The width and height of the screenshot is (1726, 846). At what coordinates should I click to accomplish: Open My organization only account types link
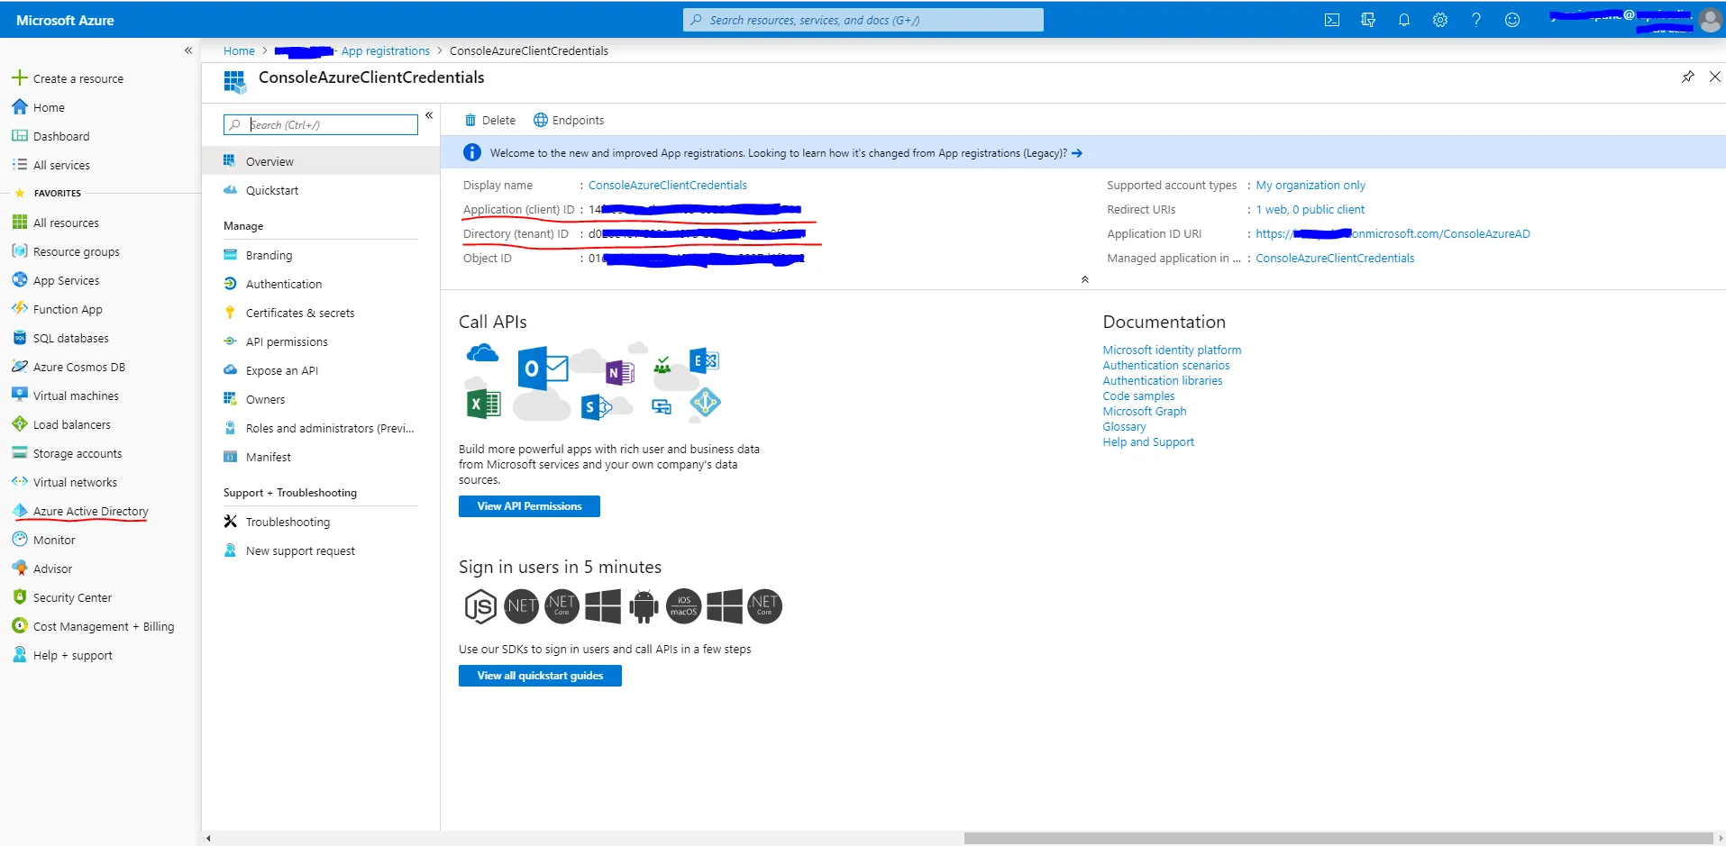(1310, 185)
